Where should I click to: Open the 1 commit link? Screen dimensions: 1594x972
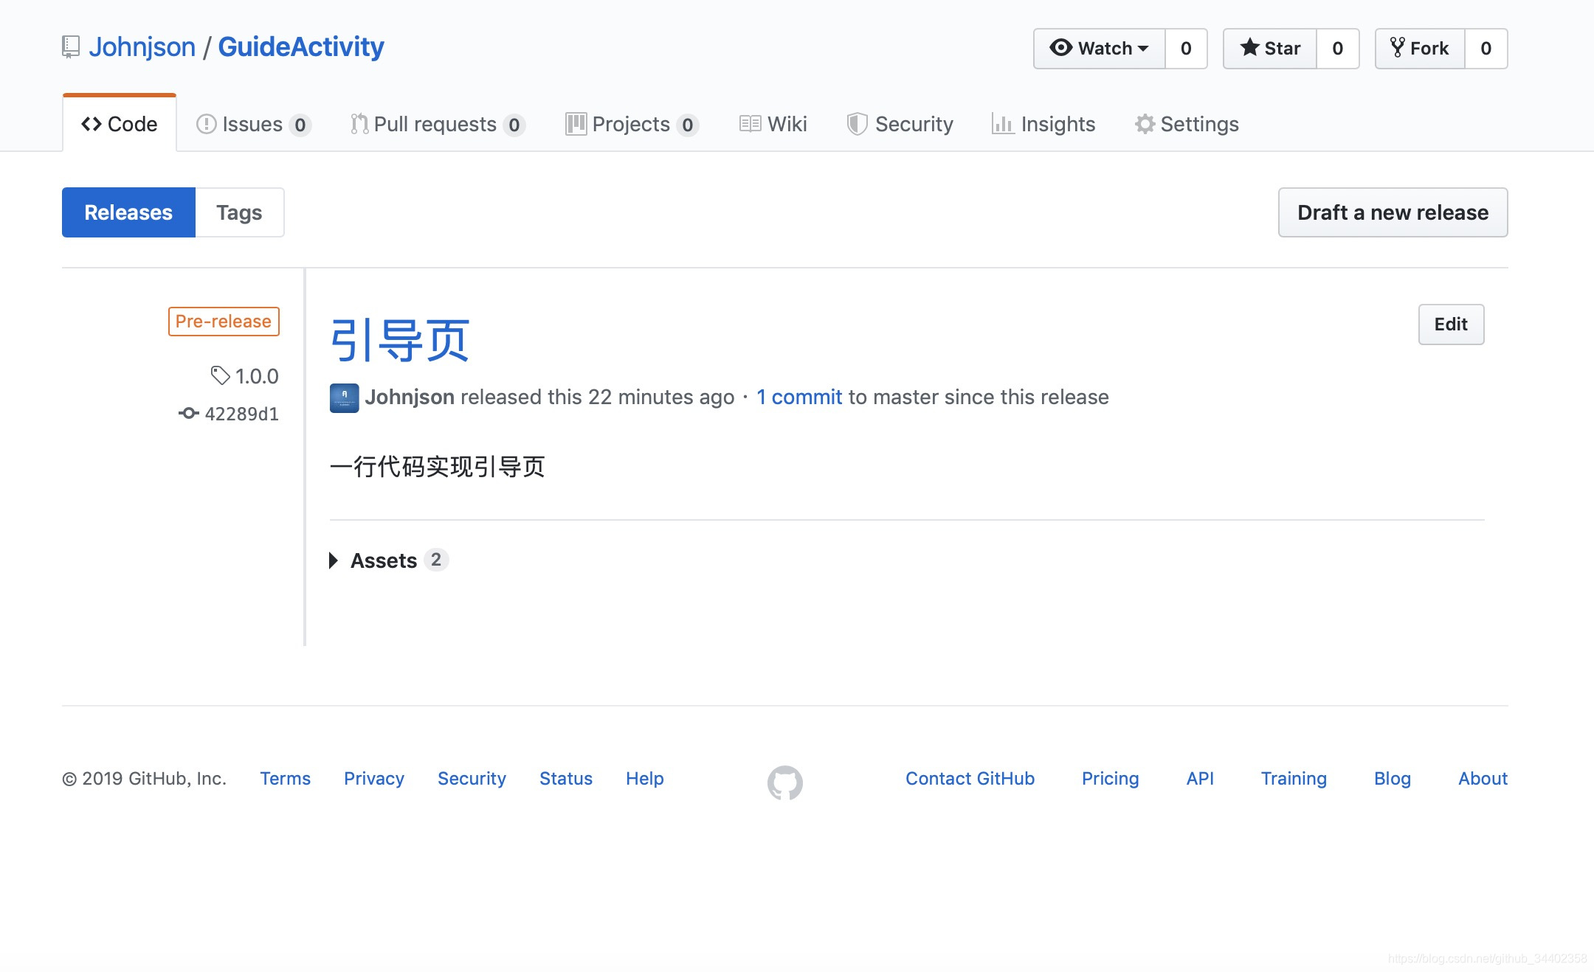coord(799,397)
